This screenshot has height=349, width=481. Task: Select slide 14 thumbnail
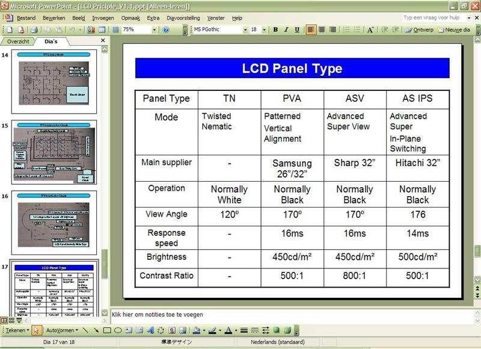coord(54,81)
